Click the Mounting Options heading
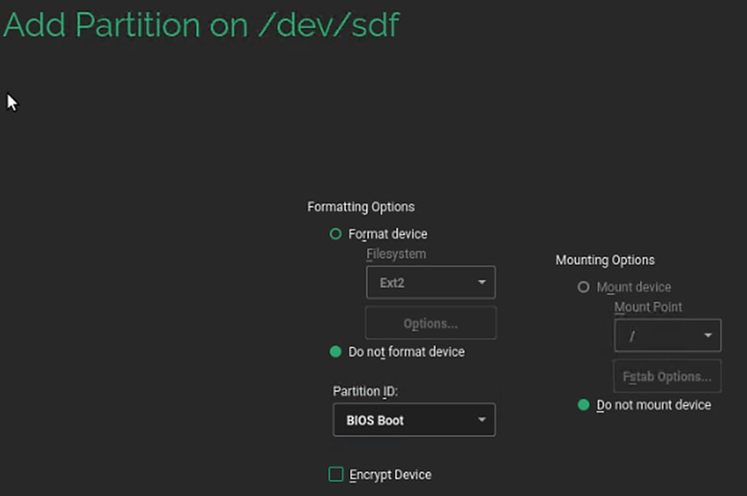The width and height of the screenshot is (747, 496). coord(605,260)
